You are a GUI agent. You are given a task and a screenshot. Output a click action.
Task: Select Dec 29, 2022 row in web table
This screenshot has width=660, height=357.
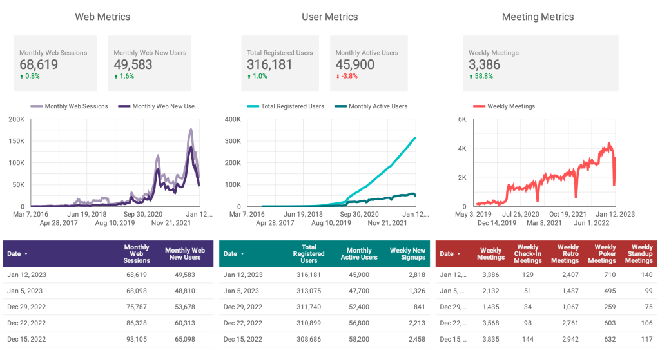(x=108, y=307)
